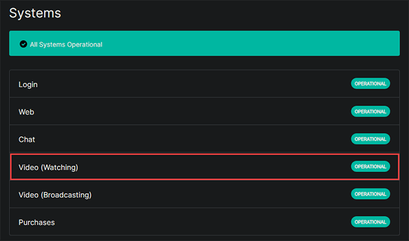Click the All Systems Operational checkmark icon
Screen dimensions: 409x241
pos(23,44)
